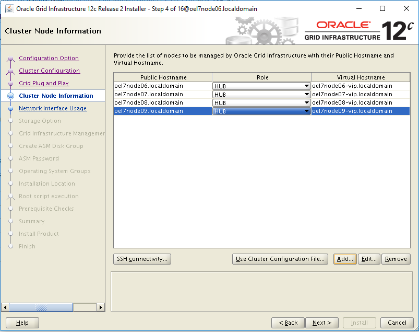Click Edit to modify selected node
Image resolution: width=419 pixels, height=332 pixels.
coord(369,259)
